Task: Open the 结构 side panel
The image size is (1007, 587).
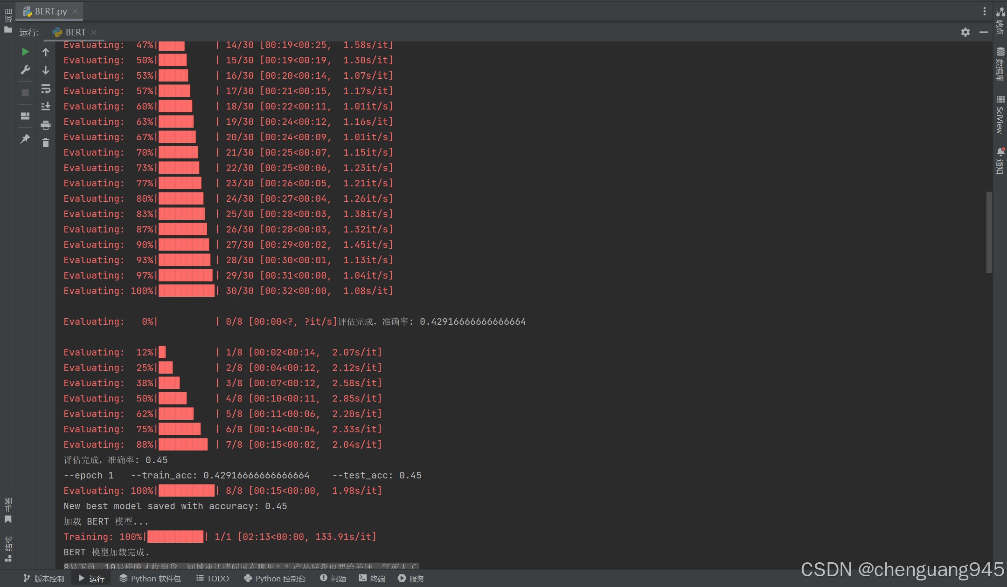Action: point(8,549)
